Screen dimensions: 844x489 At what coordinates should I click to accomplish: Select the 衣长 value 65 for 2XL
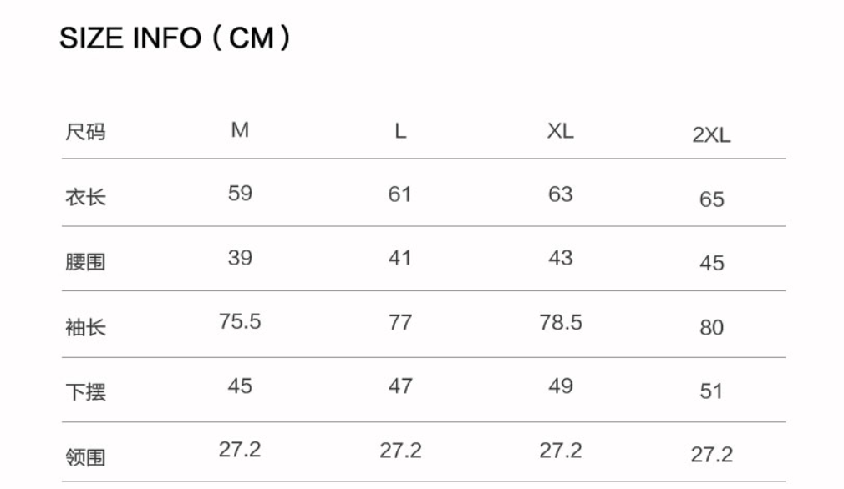click(x=711, y=199)
